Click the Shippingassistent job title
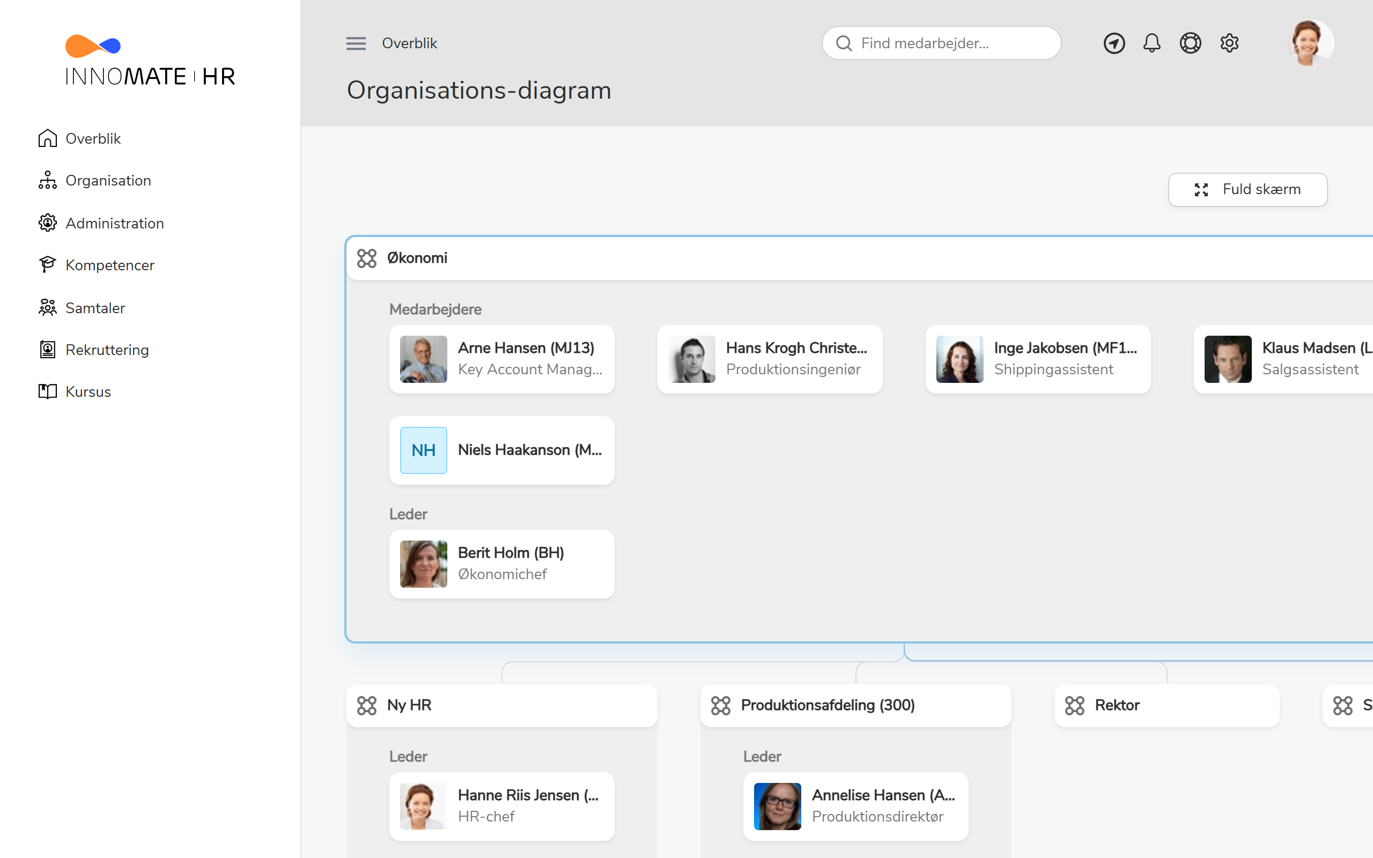The width and height of the screenshot is (1373, 858). pos(1053,369)
